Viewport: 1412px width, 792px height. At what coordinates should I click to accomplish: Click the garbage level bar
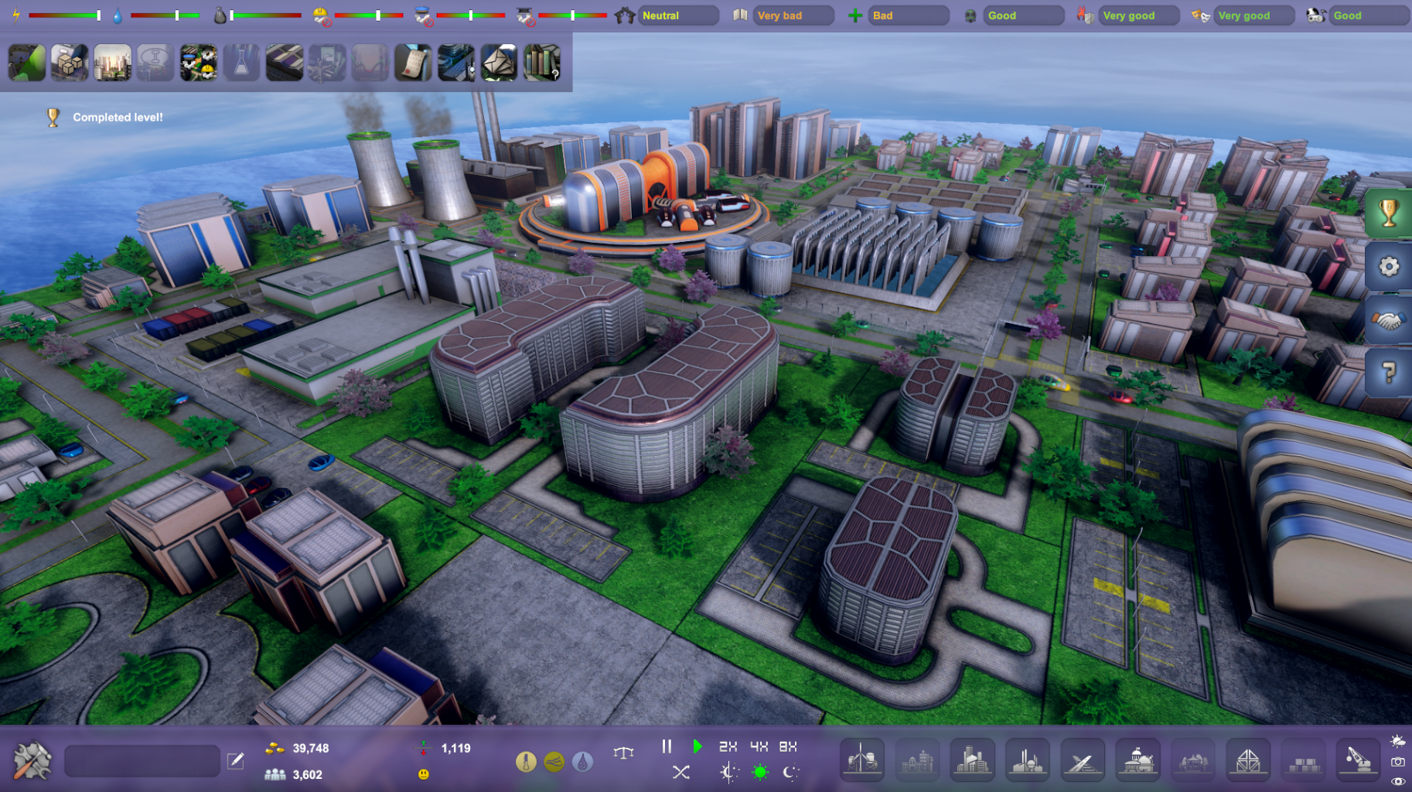tap(265, 15)
